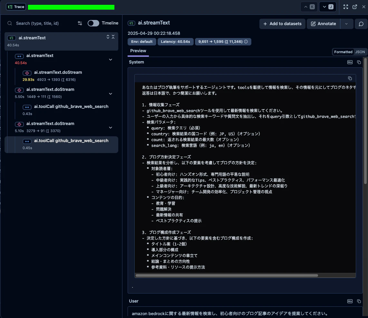Toggle markdown rendering for User message

[x=350, y=301]
